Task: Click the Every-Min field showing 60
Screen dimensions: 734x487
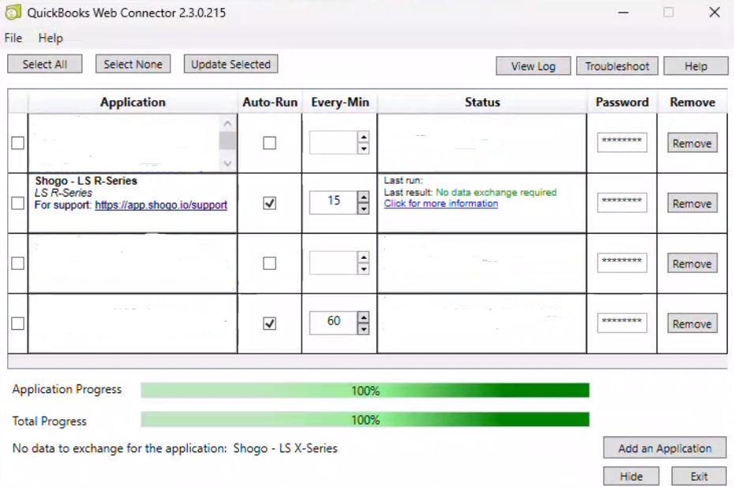Action: point(334,323)
